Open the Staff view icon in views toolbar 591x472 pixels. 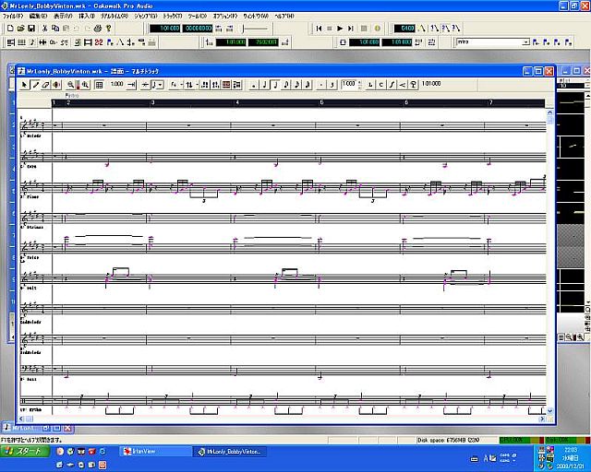32,42
